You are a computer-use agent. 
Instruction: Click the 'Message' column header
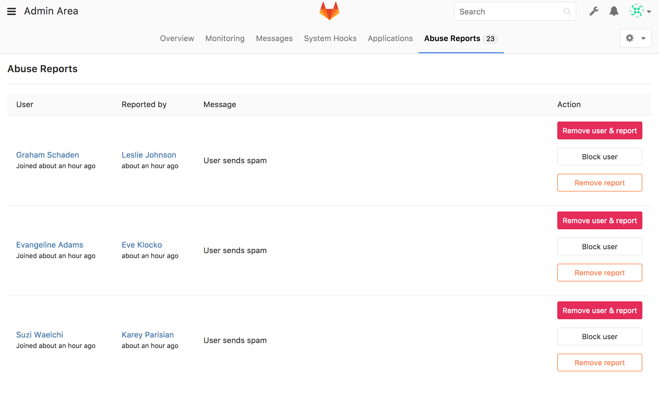click(x=220, y=104)
